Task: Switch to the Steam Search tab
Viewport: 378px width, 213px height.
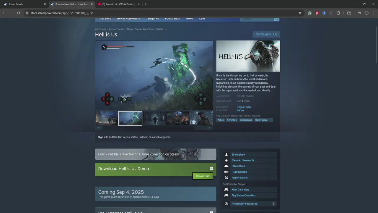Action: click(x=25, y=4)
